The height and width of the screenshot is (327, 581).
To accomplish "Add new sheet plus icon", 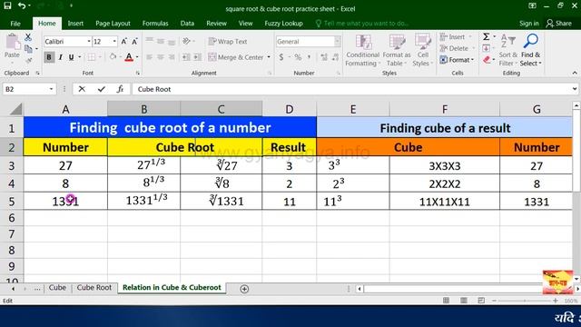I will point(244,289).
